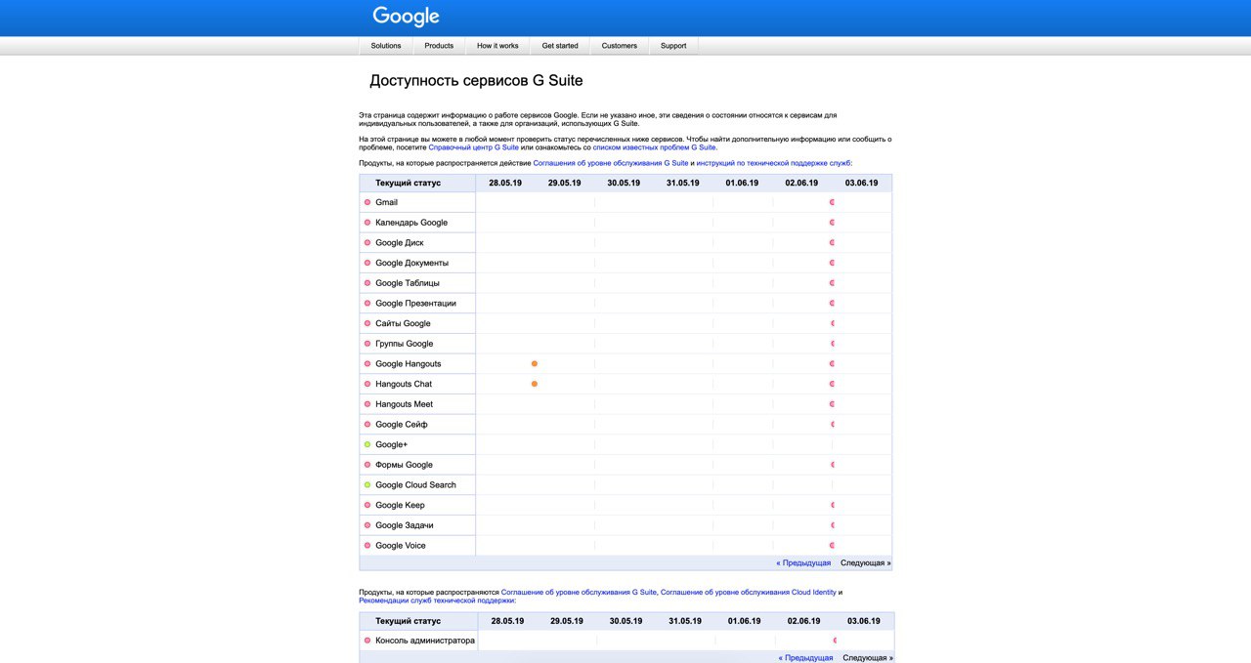Open 02.06.19 incident marker in Google Диск row
Image resolution: width=1251 pixels, height=663 pixels.
[x=832, y=242]
